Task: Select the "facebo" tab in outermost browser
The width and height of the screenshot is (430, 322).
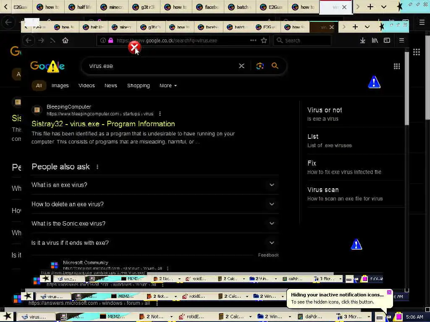Action: pos(208,7)
